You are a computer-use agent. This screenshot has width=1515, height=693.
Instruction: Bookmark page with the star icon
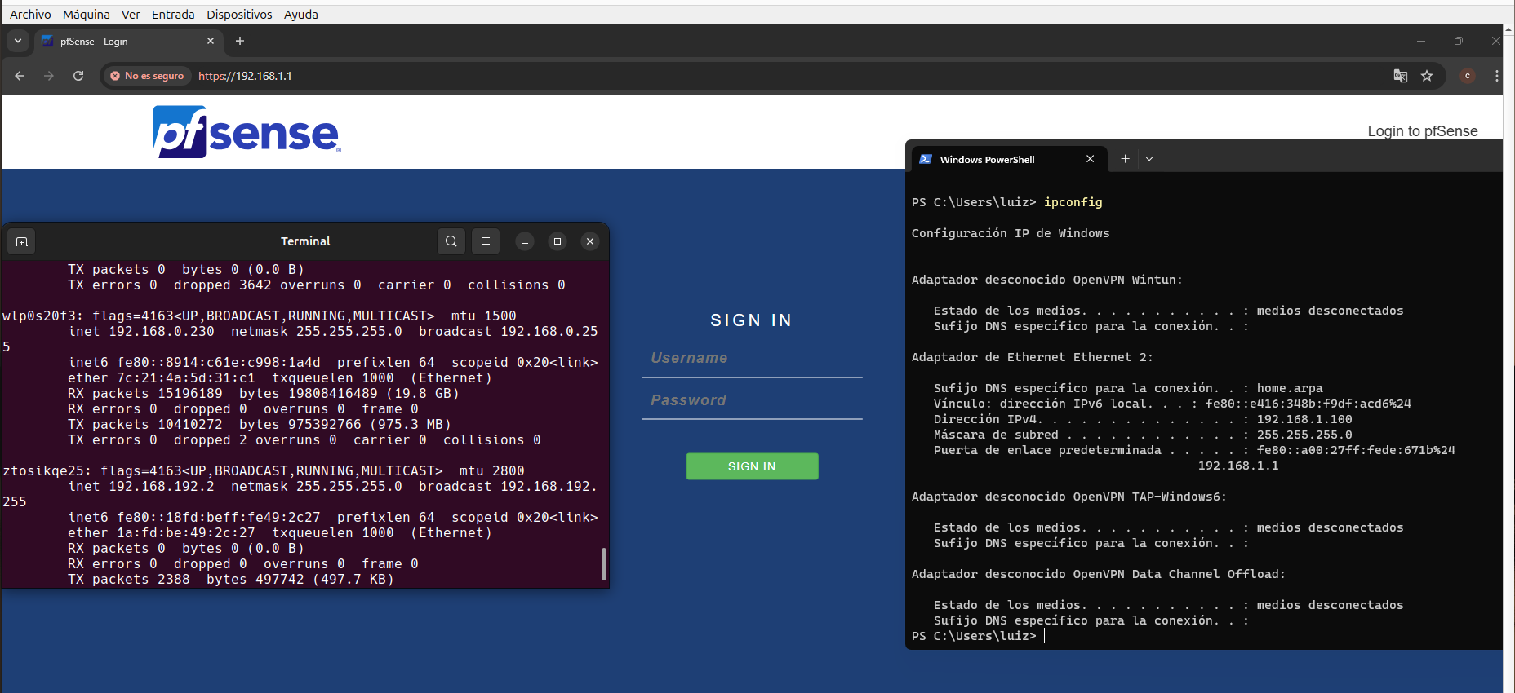click(1427, 76)
